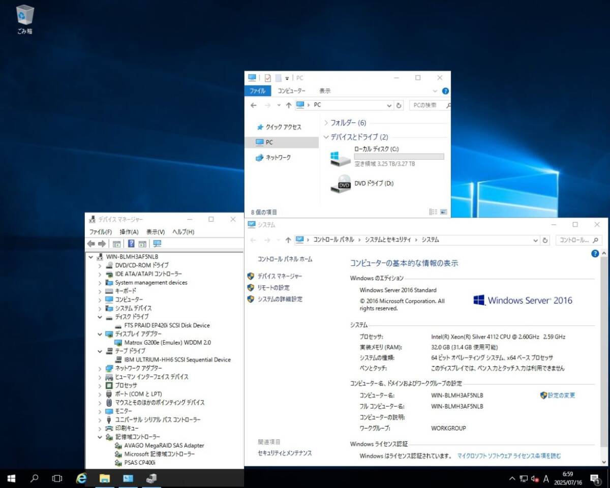Open 表示(V) menu in Device Manager
Viewport: 610px width, 488px height.
[x=156, y=232]
